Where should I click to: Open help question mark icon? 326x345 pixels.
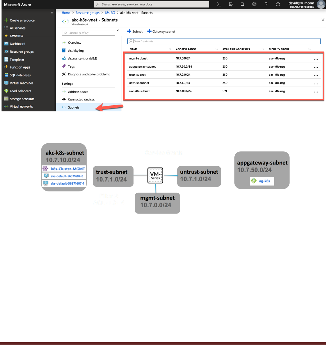coord(266,4)
